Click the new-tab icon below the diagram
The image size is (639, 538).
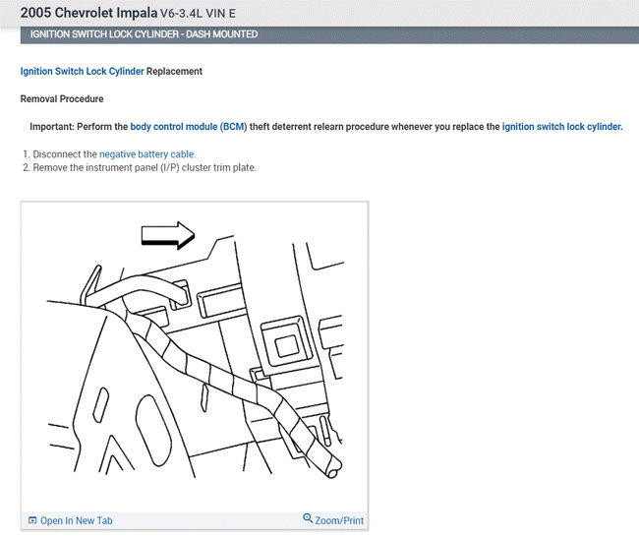pyautogui.click(x=32, y=520)
